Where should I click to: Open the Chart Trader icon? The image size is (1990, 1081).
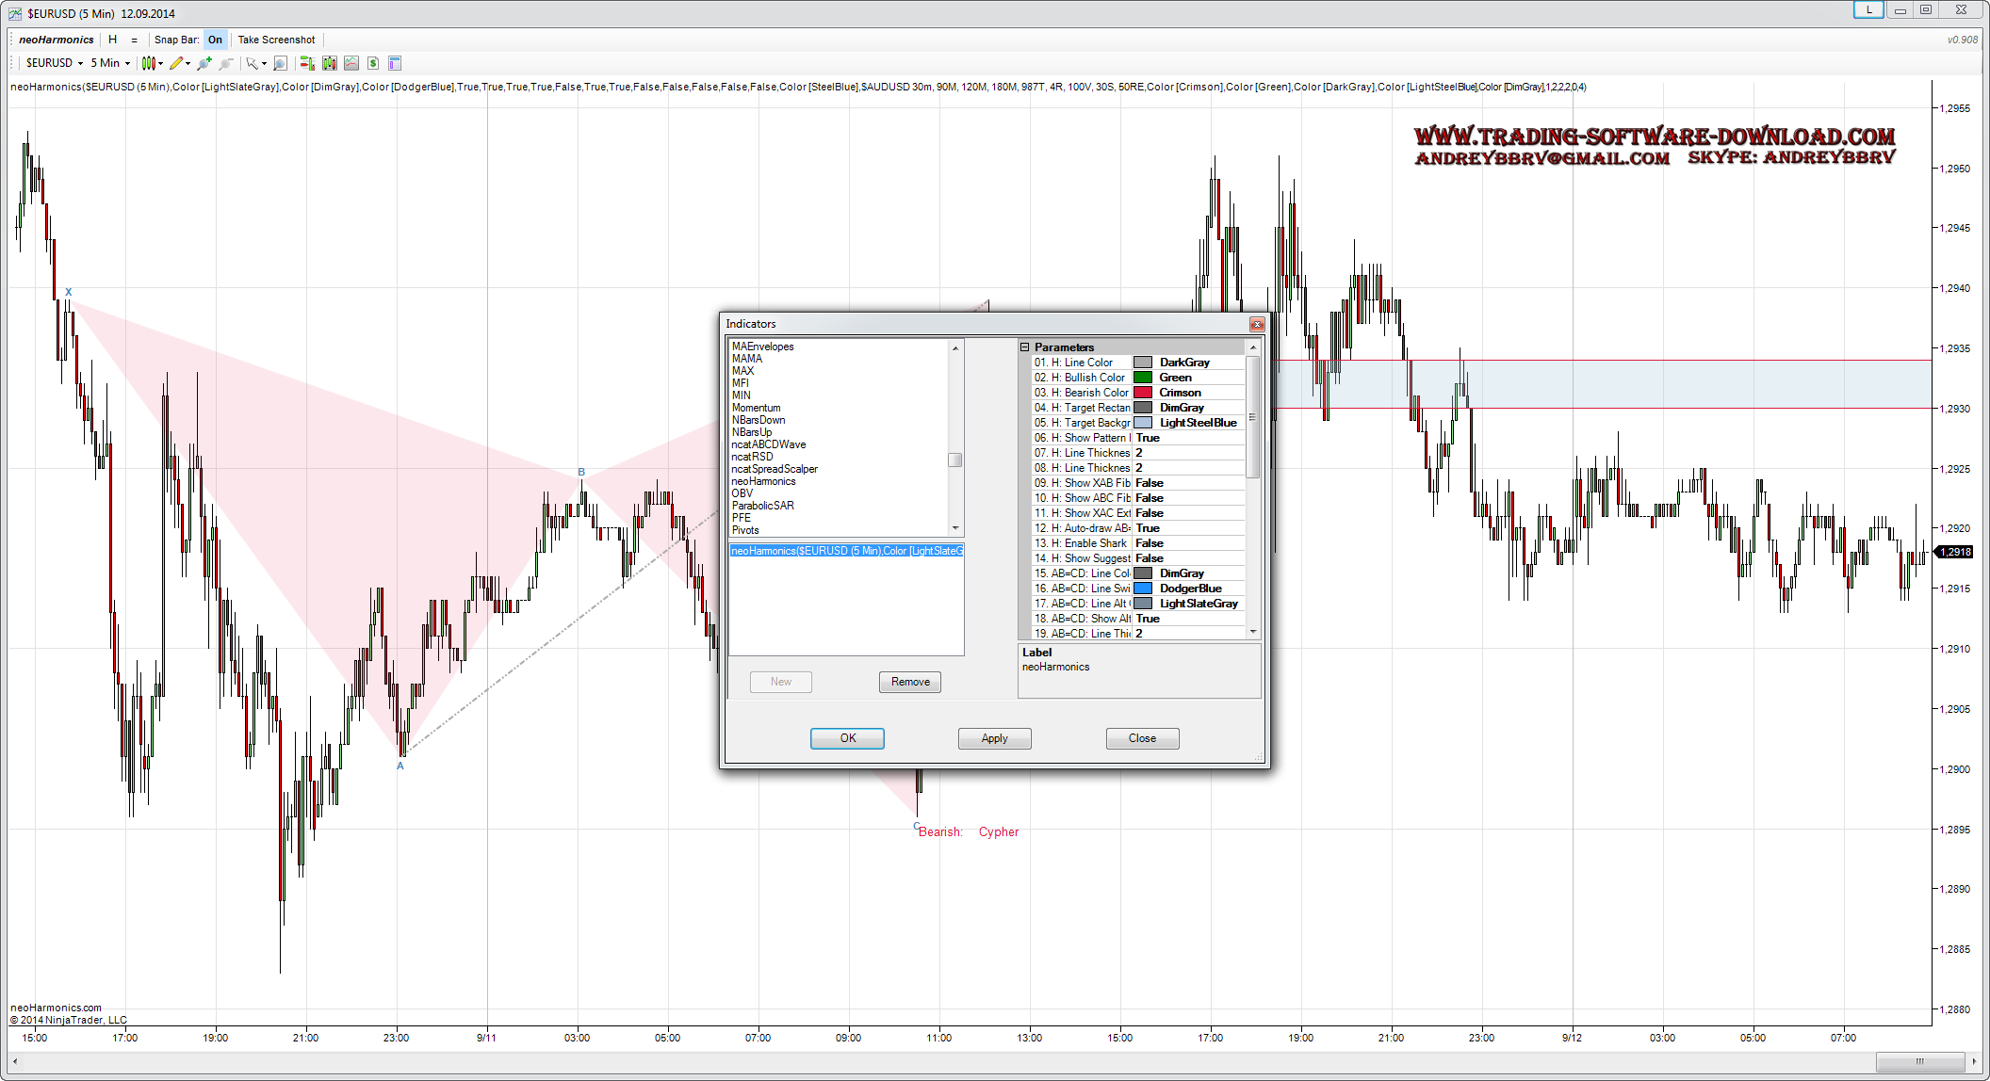coord(306,63)
